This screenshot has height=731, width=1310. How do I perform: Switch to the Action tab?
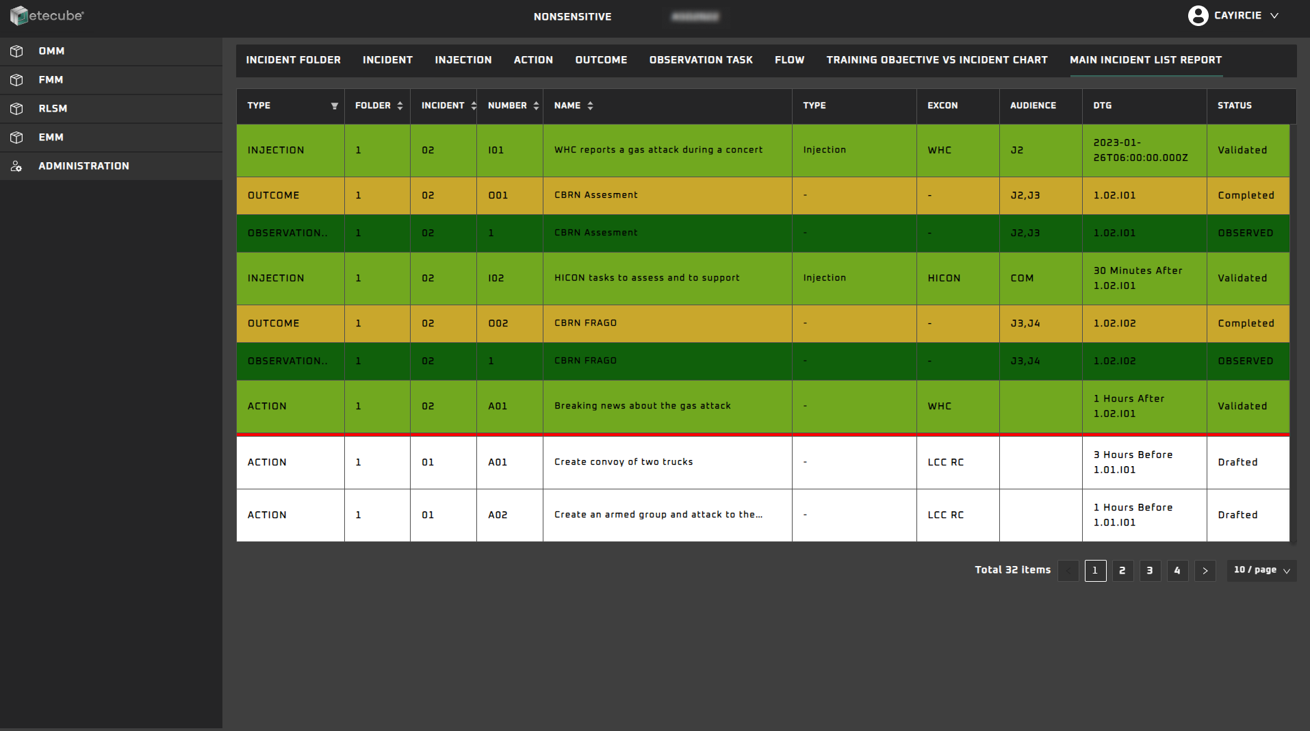[533, 60]
